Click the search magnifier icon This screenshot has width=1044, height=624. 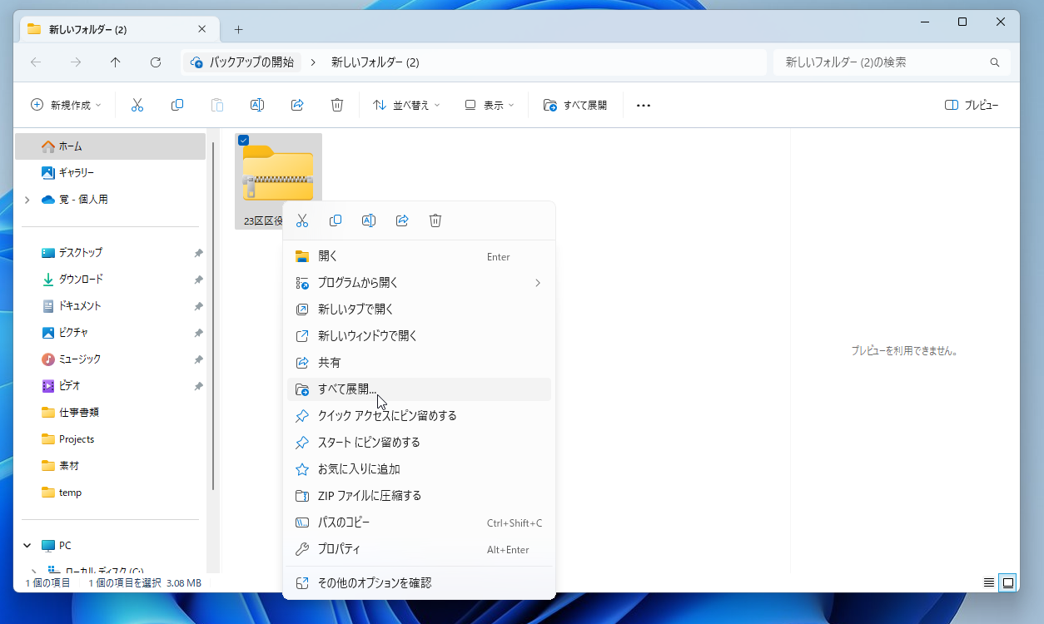(994, 62)
